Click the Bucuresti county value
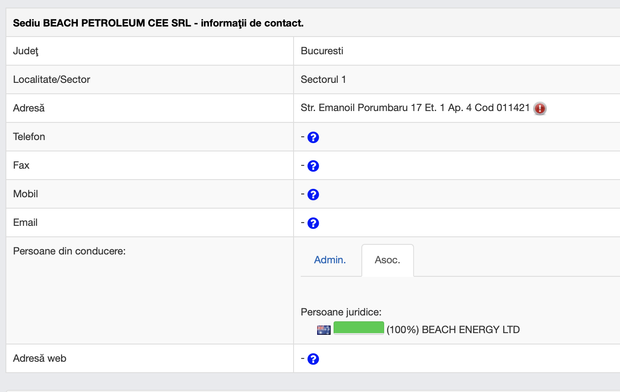The height and width of the screenshot is (392, 620). tap(322, 51)
